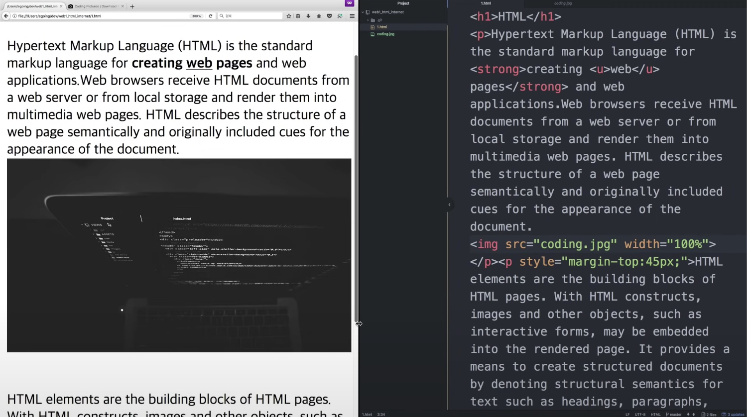Click the web1_html_internet project folder icon
Screen dimensions: 747x417
(x=368, y=12)
